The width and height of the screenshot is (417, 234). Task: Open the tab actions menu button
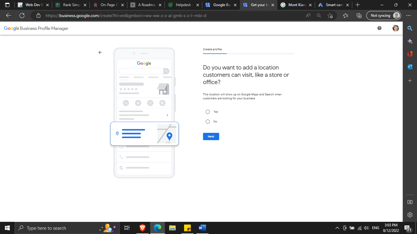(x=7, y=5)
